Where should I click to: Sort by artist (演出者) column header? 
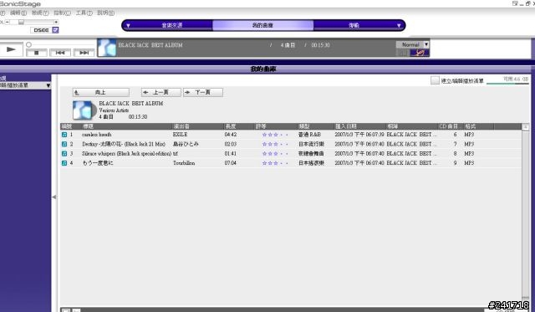click(x=197, y=126)
